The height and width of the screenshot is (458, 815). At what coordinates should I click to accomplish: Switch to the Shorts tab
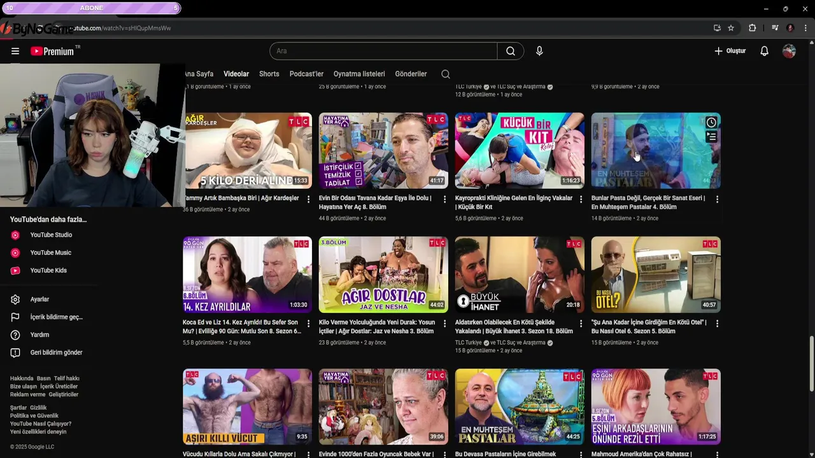(269, 74)
